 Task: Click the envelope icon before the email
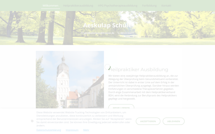coord(82,33)
